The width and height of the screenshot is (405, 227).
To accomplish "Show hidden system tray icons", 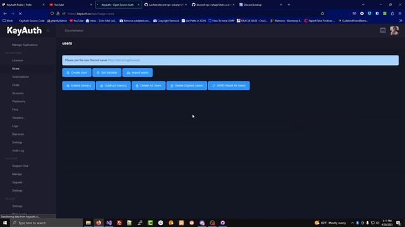I will tap(352, 223).
